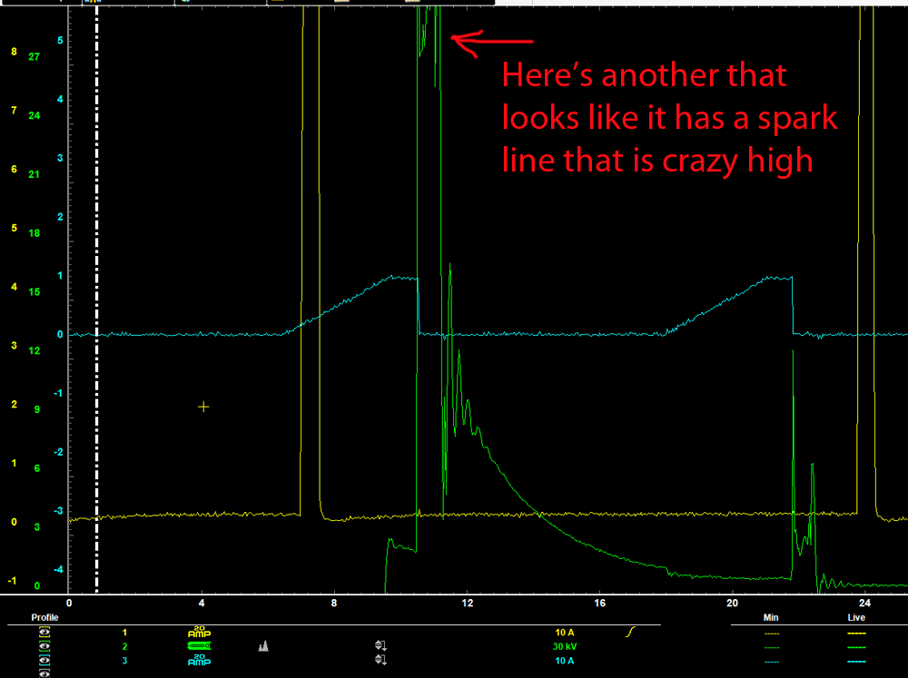The height and width of the screenshot is (678, 908).
Task: Click the 30 kV range label for channel 2
Action: point(566,644)
